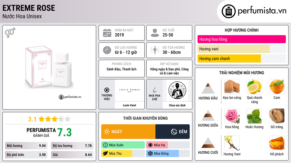The image size is (291, 163).
Task: Click the Kẹo bơ cứng note image
Action: [x=232, y=87]
